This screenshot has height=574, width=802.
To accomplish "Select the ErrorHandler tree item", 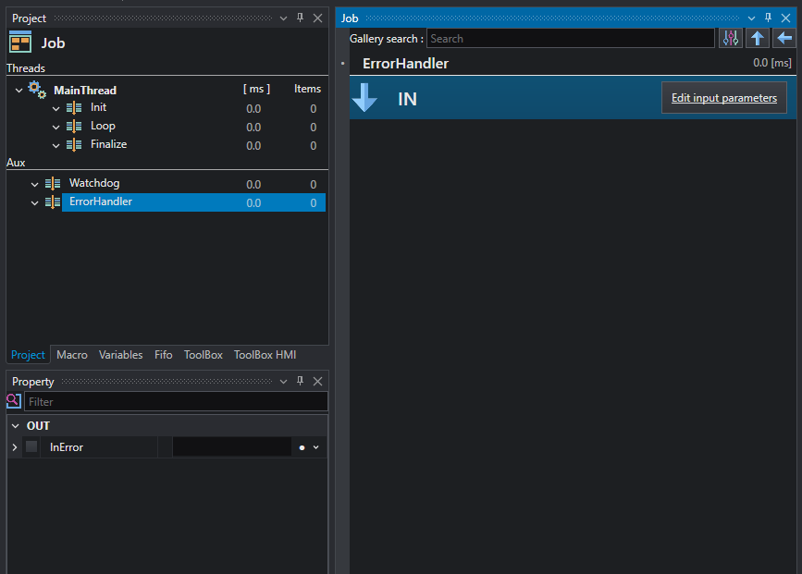I will click(193, 202).
